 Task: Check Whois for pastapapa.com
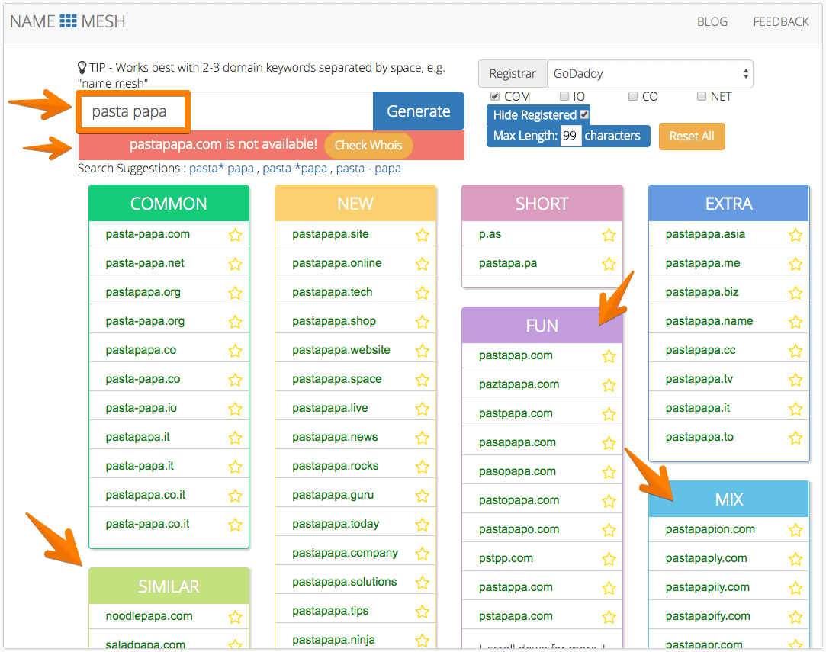368,145
